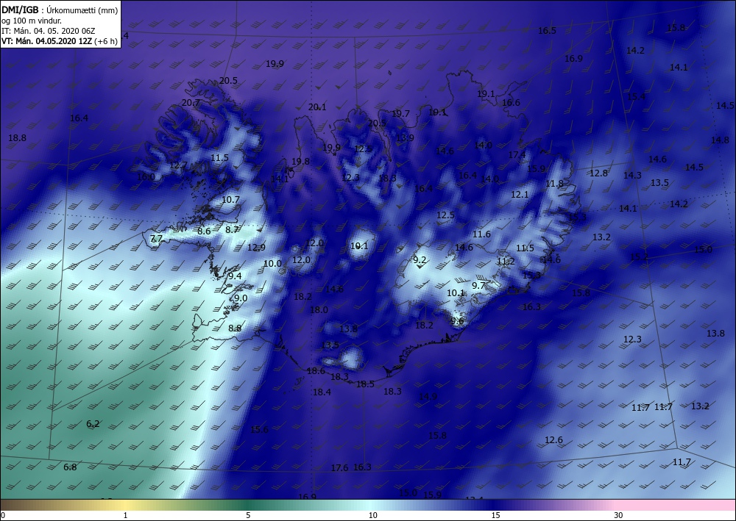Click the map value 11.8
This screenshot has height=521, width=736.
point(554,184)
